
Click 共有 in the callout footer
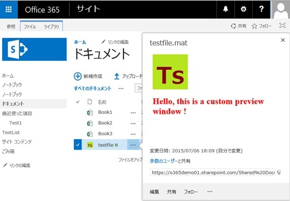(171, 192)
